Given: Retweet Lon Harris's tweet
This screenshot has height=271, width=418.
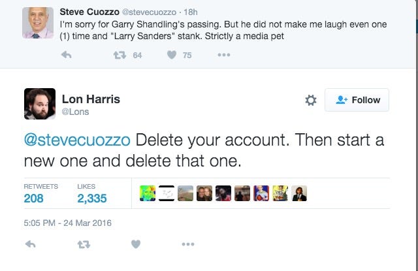Looking at the screenshot, I should pos(84,244).
